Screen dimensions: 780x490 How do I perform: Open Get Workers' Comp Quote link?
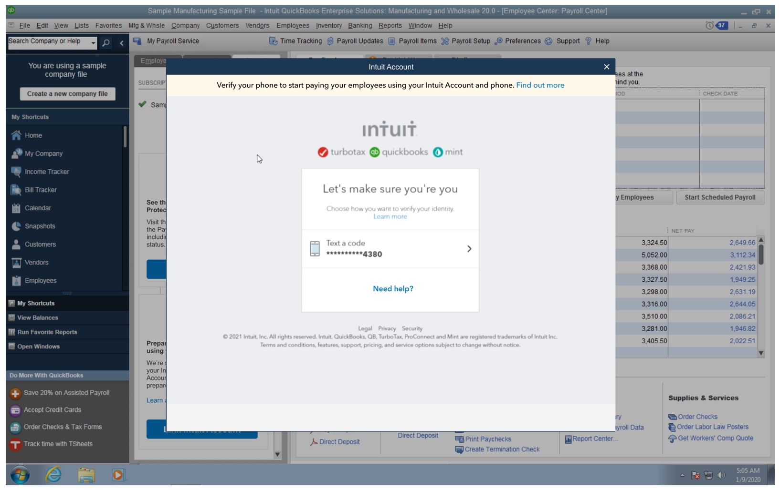(x=715, y=438)
